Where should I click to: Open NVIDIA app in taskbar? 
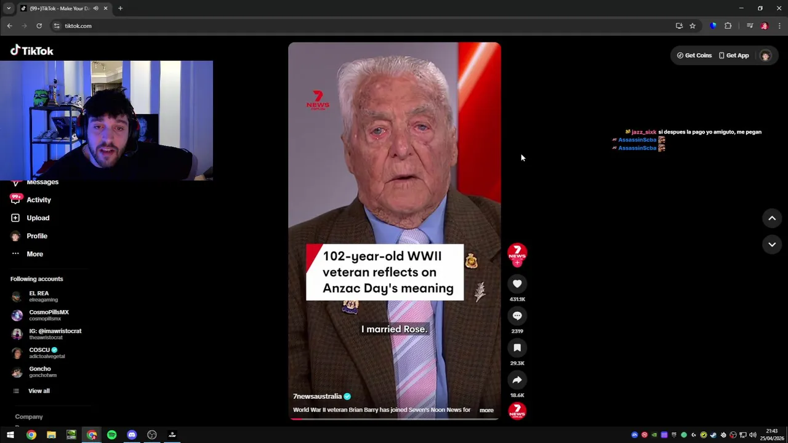coord(71,435)
